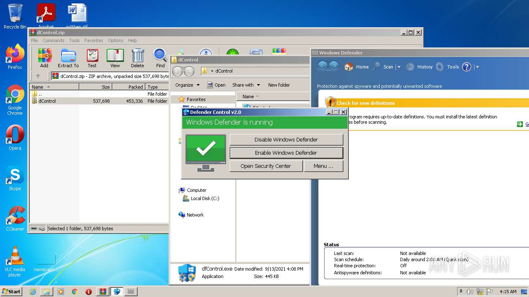
Task: Expand the dControl address bar path dropdown
Action: tap(212, 71)
